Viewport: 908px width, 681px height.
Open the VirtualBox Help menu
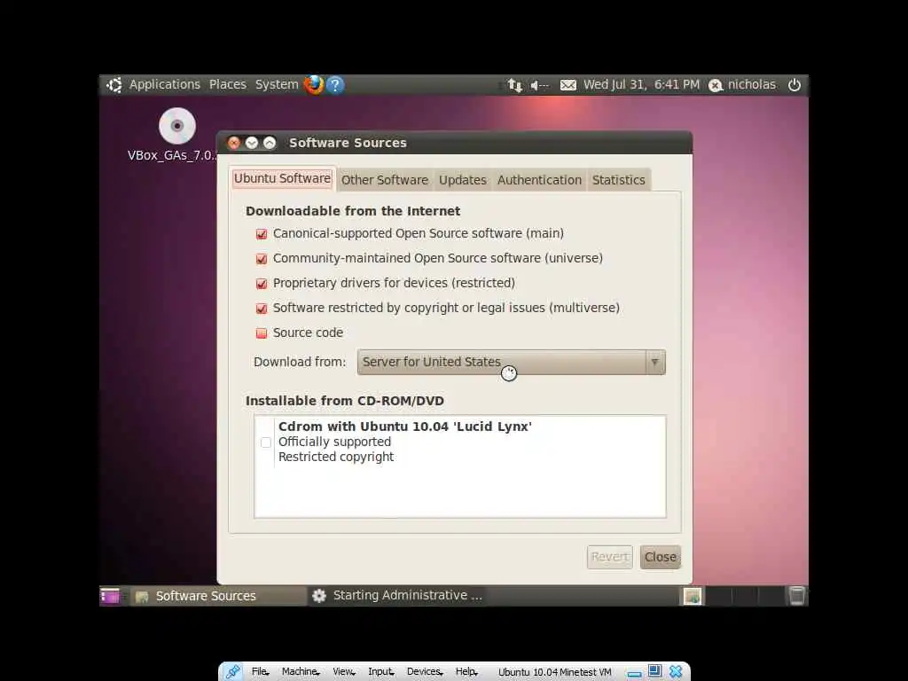coord(466,672)
